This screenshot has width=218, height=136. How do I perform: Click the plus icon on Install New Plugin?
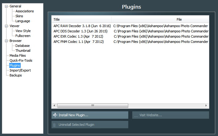click(55, 115)
